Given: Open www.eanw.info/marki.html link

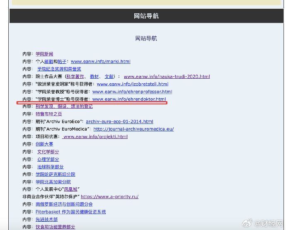Looking at the screenshot, I should tap(100, 61).
